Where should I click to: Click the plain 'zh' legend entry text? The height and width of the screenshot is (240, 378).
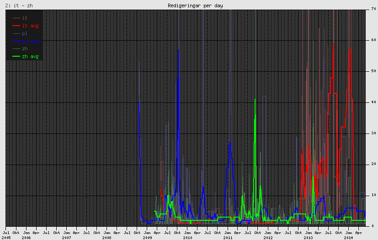25,49
